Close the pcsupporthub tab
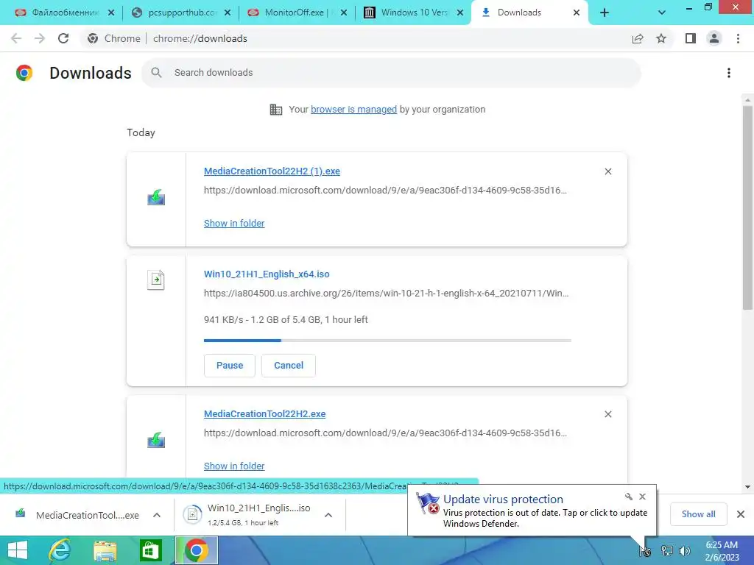 coord(228,13)
